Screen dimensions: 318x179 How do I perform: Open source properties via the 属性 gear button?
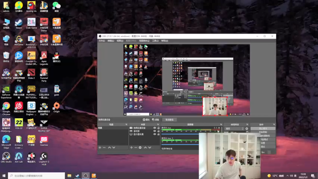click(x=146, y=120)
